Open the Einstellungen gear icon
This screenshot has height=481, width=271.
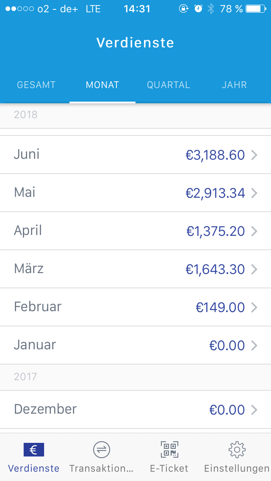237,450
